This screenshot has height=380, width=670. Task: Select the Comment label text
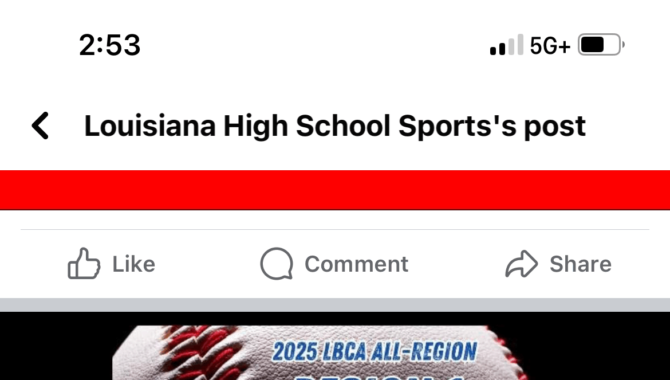[x=356, y=264]
